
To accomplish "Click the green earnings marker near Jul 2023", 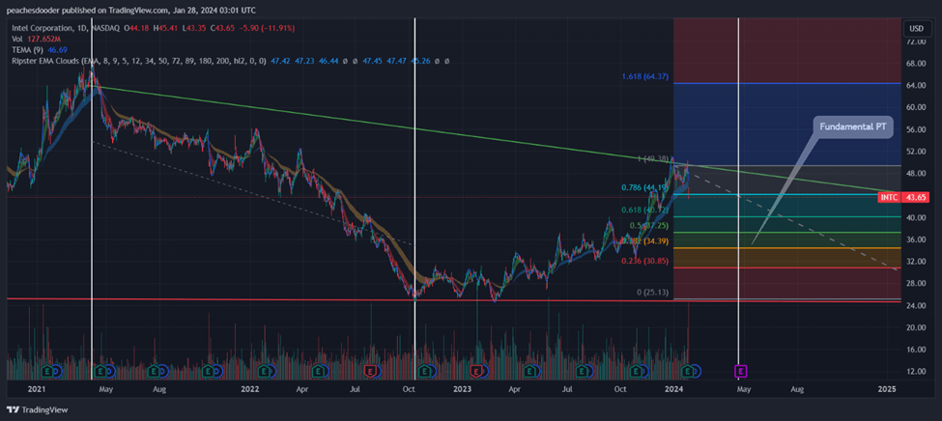I will click(581, 371).
